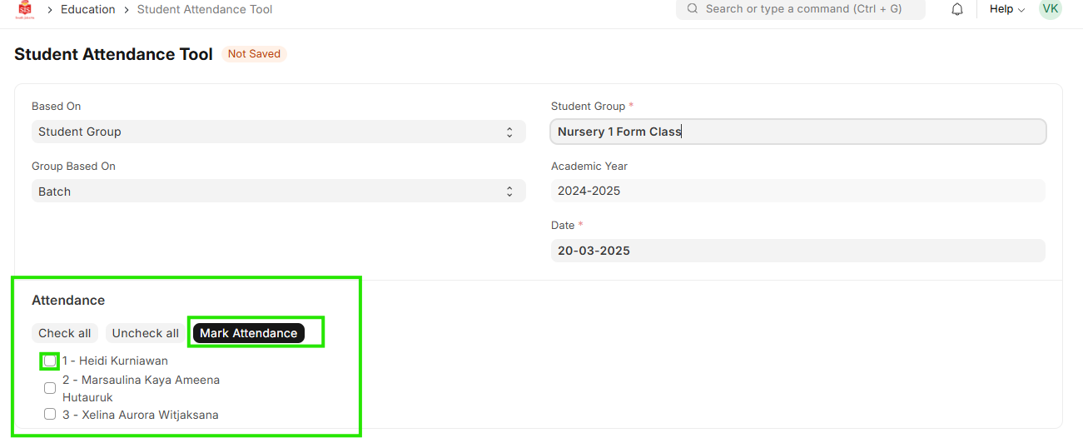Open the notifications bell
Viewport: 1083px width, 438px height.
957,9
